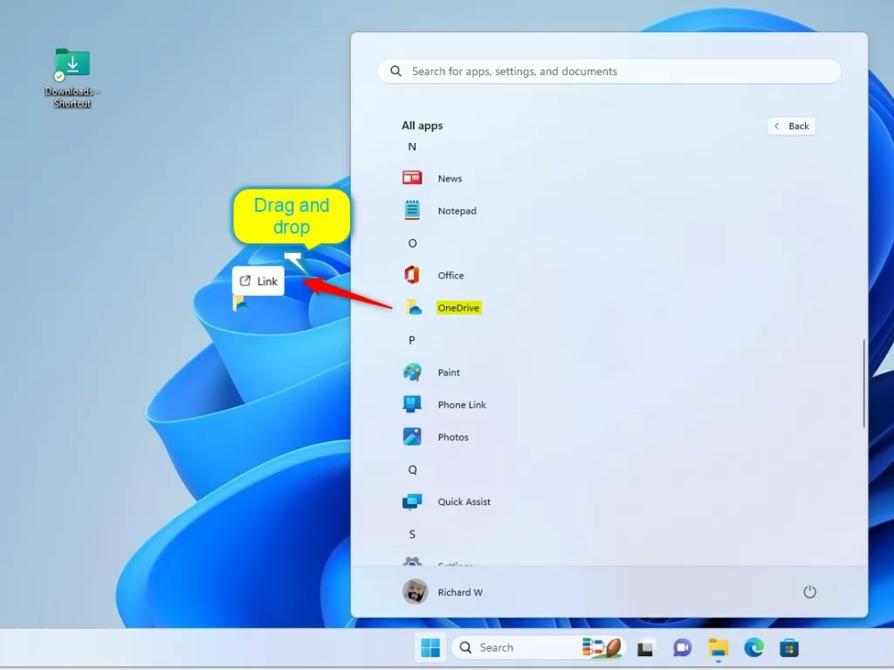
Task: Focus the Start menu search field
Action: coord(609,72)
